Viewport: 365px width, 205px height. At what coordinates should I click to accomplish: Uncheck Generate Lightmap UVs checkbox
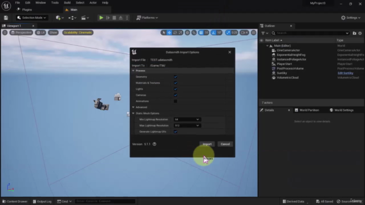coord(176,132)
